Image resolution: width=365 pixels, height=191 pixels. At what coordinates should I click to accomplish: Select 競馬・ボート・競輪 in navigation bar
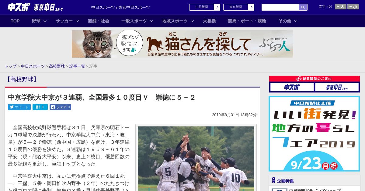click(247, 21)
